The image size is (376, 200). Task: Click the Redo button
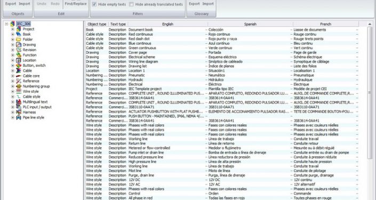tap(55, 4)
